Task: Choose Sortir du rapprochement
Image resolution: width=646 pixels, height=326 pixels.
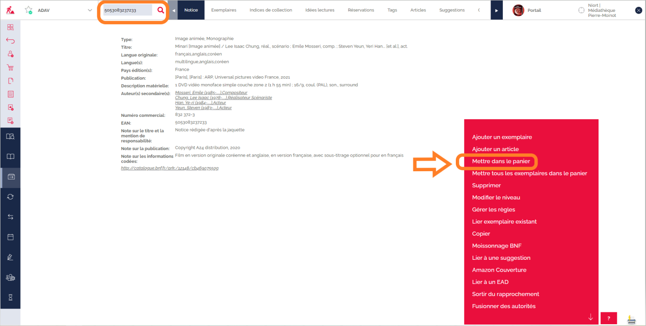Action: [x=506, y=294]
